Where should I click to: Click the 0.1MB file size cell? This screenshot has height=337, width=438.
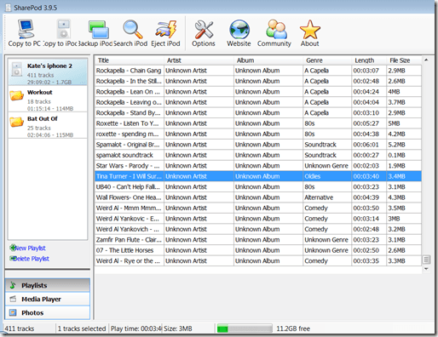tap(404, 155)
